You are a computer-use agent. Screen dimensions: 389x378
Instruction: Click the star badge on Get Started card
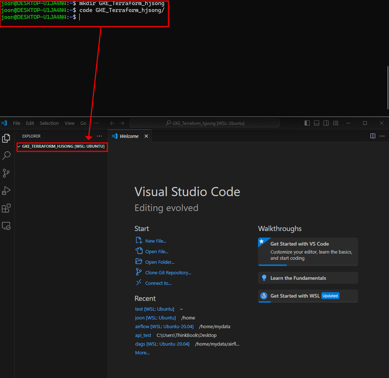(262, 241)
